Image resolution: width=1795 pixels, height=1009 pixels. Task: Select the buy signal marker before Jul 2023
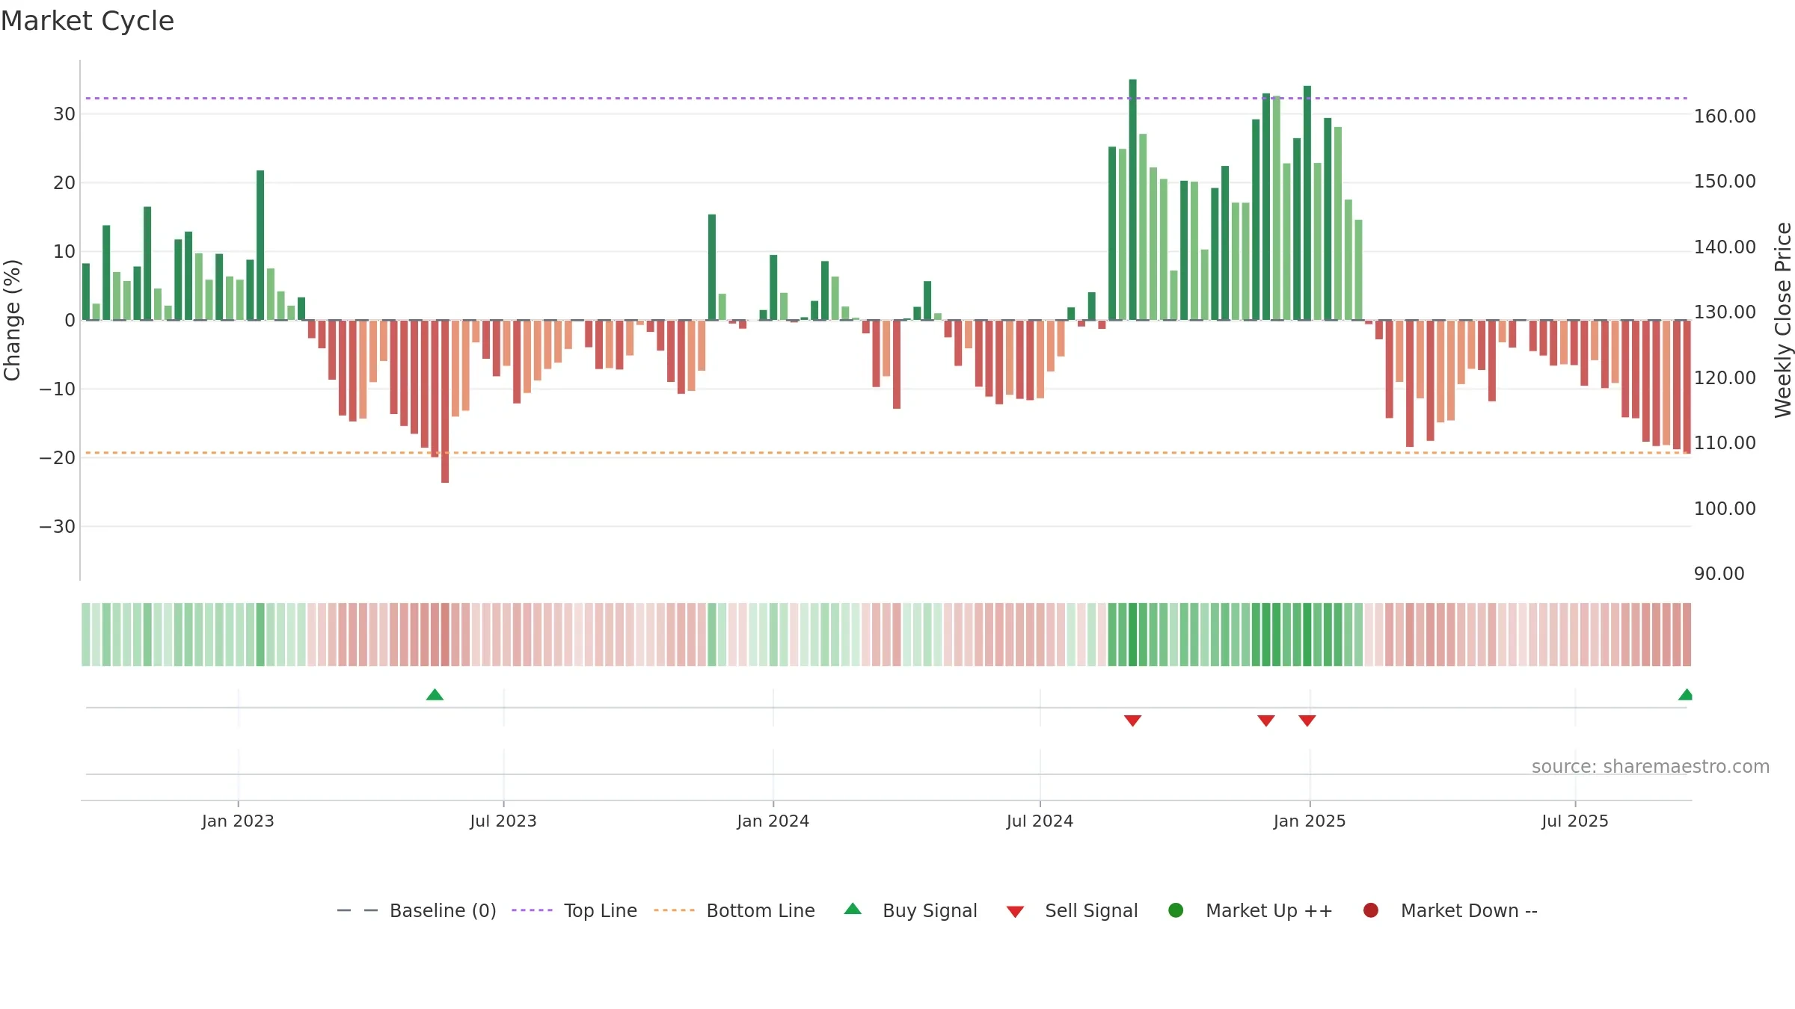[x=435, y=694]
